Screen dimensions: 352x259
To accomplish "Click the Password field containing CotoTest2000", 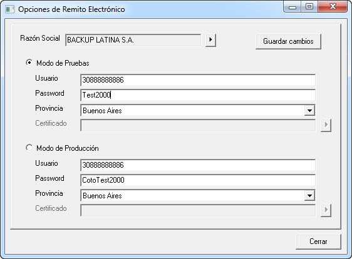I will pos(198,180).
